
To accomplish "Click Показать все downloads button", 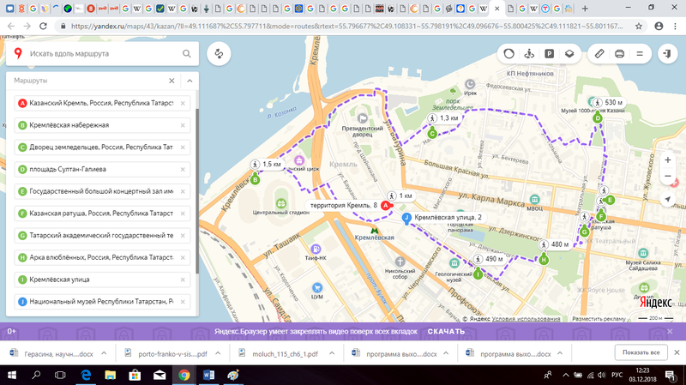I will (x=641, y=352).
